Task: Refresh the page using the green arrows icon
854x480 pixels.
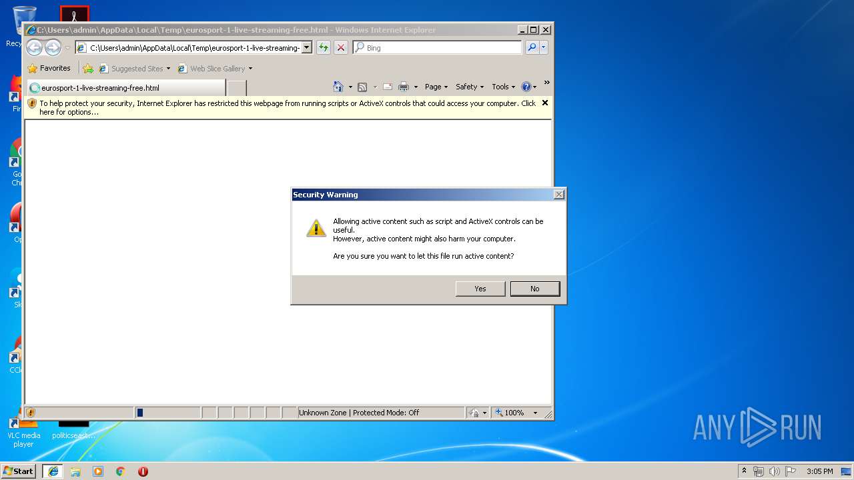Action: 324,47
